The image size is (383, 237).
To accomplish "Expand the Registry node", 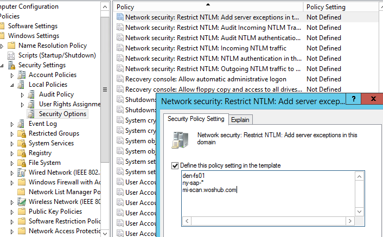I will point(12,153).
